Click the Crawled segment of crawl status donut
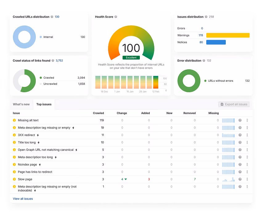The width and height of the screenshot is (263, 214). pos(33,81)
